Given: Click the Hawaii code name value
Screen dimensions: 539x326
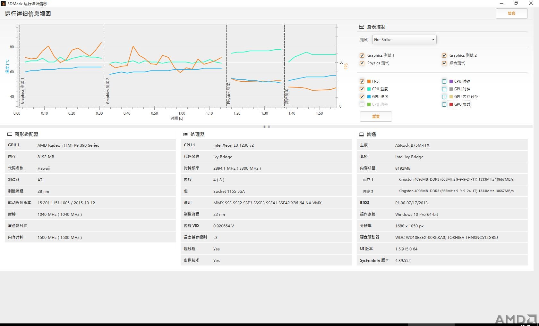Looking at the screenshot, I should [x=44, y=168].
